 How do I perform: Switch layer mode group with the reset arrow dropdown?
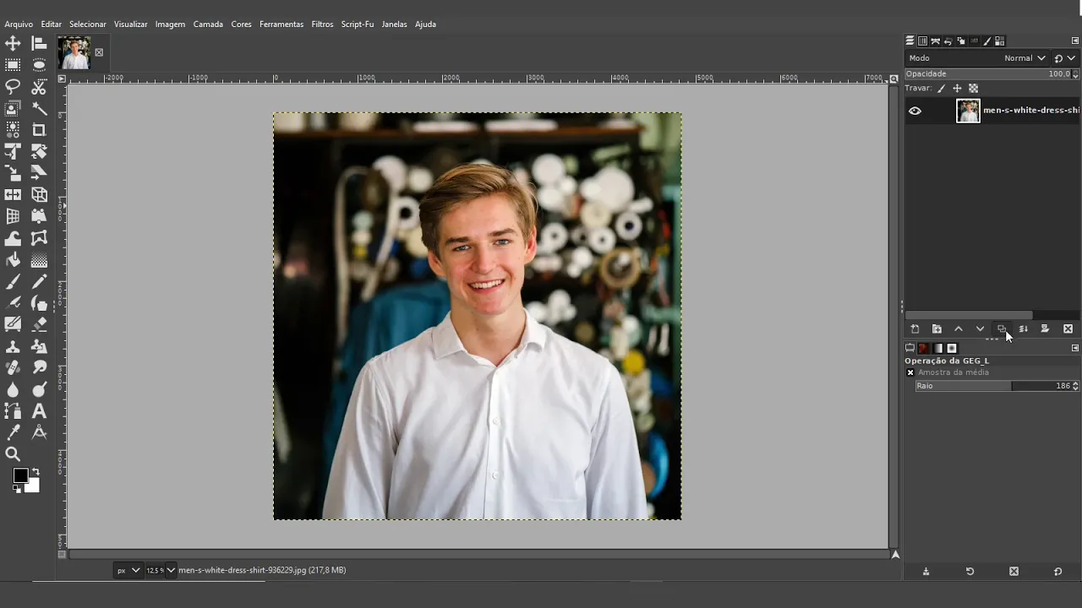(x=1064, y=58)
